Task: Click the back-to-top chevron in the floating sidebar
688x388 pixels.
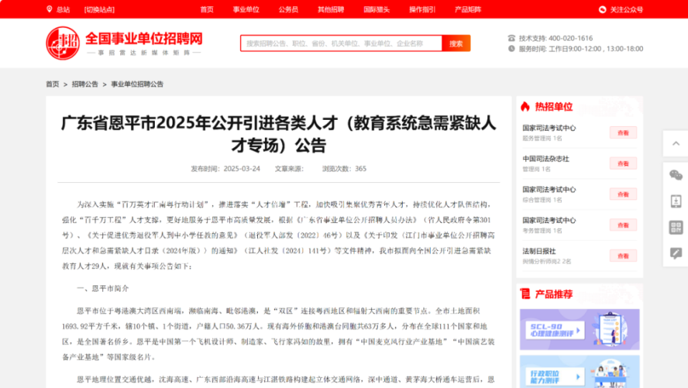Action: click(x=676, y=143)
